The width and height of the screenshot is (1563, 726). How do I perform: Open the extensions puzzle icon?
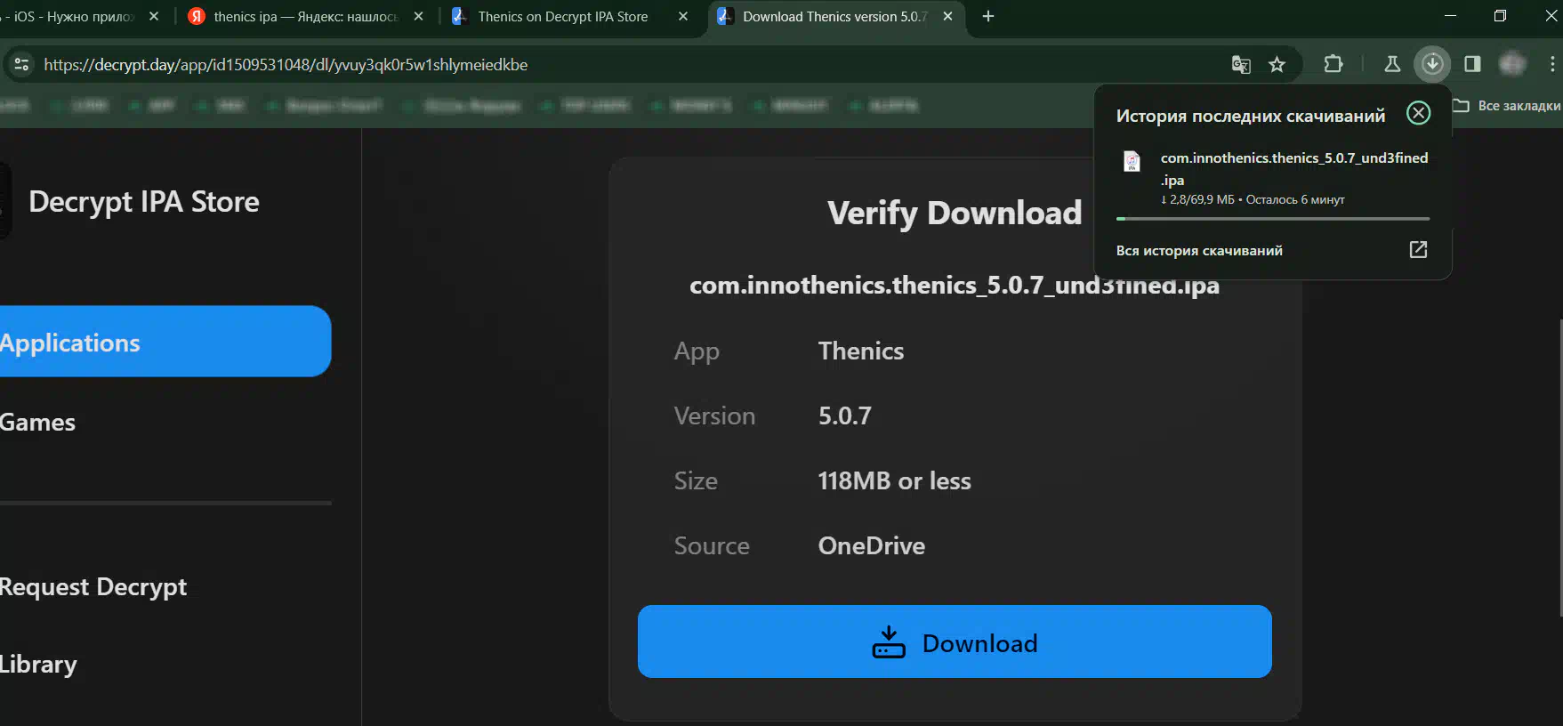(1333, 64)
